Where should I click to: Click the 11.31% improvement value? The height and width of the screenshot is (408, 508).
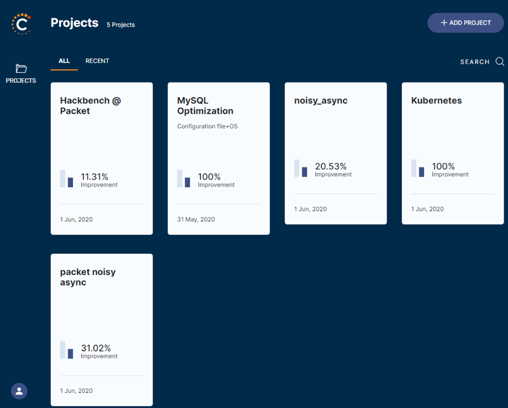(94, 177)
